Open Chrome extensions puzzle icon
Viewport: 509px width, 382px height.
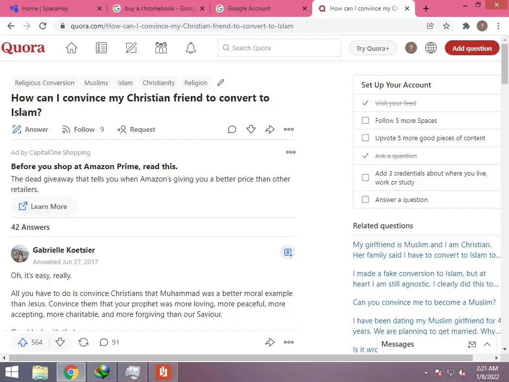(x=466, y=26)
